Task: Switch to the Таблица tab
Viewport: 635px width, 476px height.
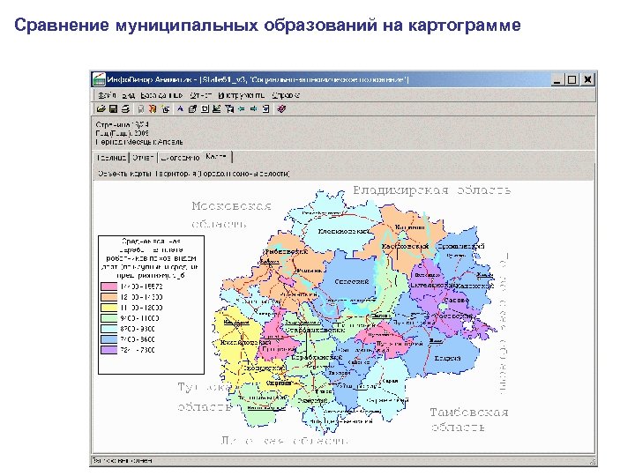Action: click(x=111, y=158)
